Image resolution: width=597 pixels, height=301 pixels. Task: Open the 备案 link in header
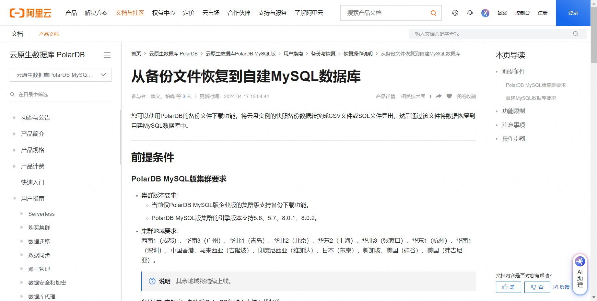click(502, 13)
